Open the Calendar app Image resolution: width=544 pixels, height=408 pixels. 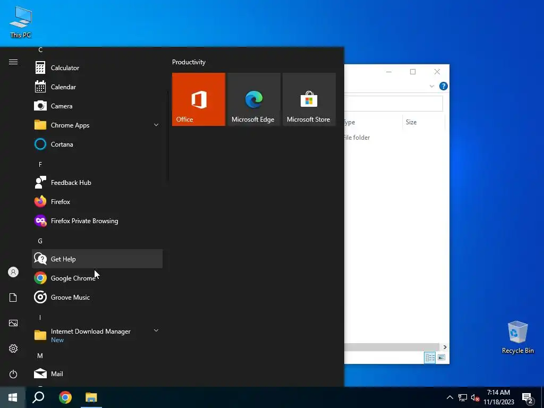(97, 87)
